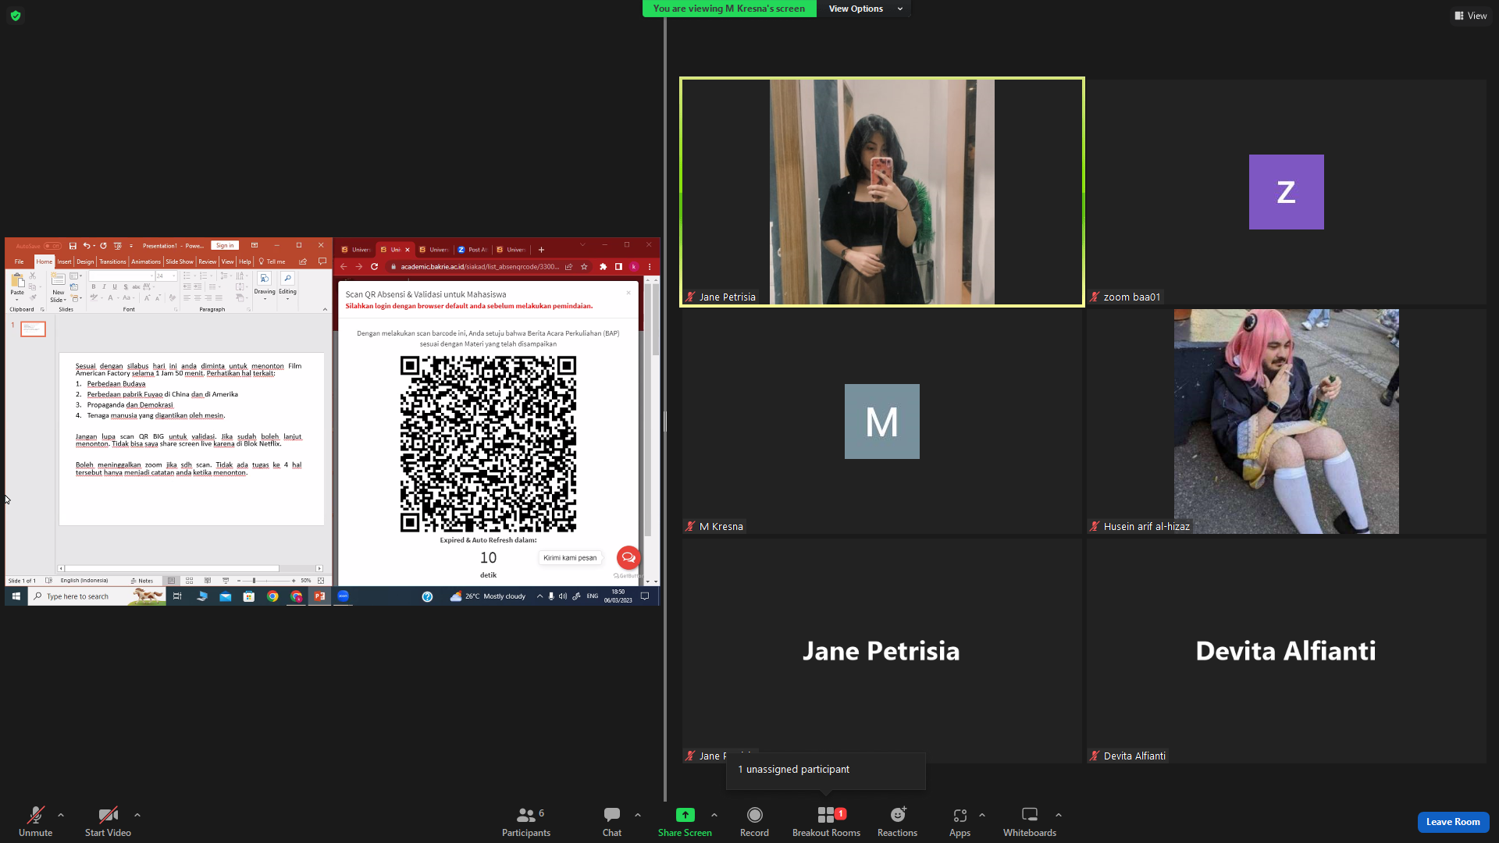This screenshot has height=843, width=1499.
Task: Click the Windows Start button in shared taskbar
Action: click(16, 596)
